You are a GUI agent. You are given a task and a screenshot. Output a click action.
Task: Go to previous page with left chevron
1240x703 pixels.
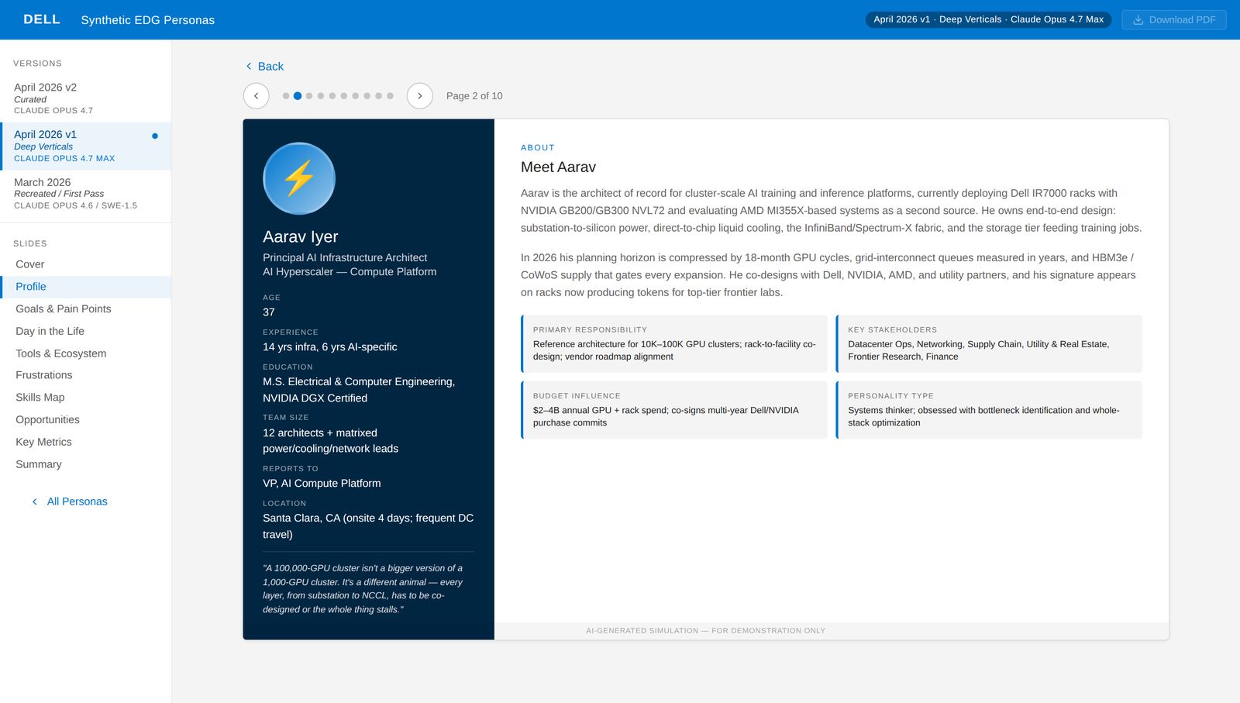[257, 96]
